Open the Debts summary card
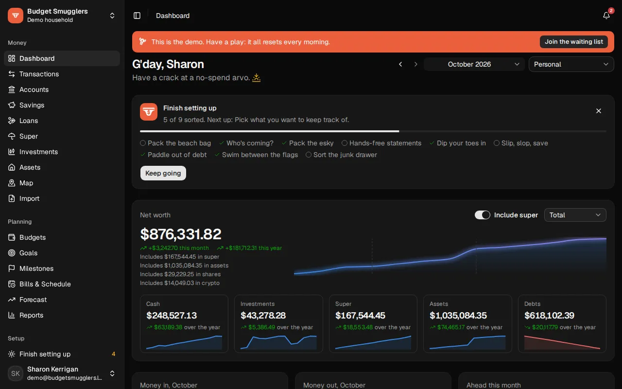Viewport: 622px width, 389px height. tap(562, 323)
